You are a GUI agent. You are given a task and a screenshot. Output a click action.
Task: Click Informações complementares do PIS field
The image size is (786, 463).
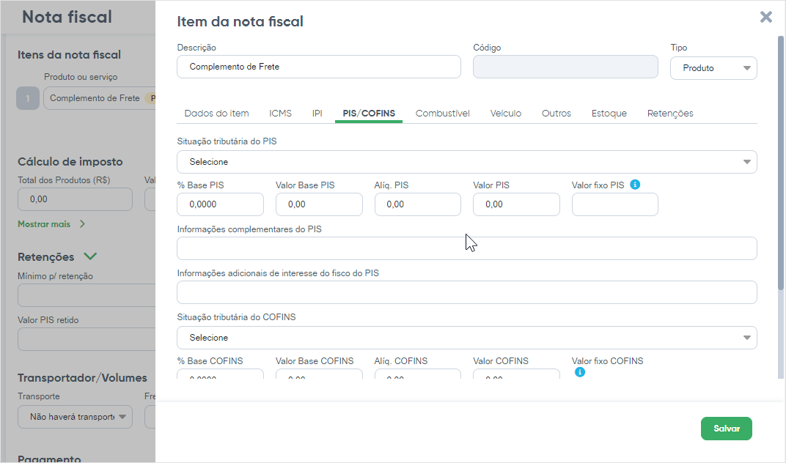(466, 248)
